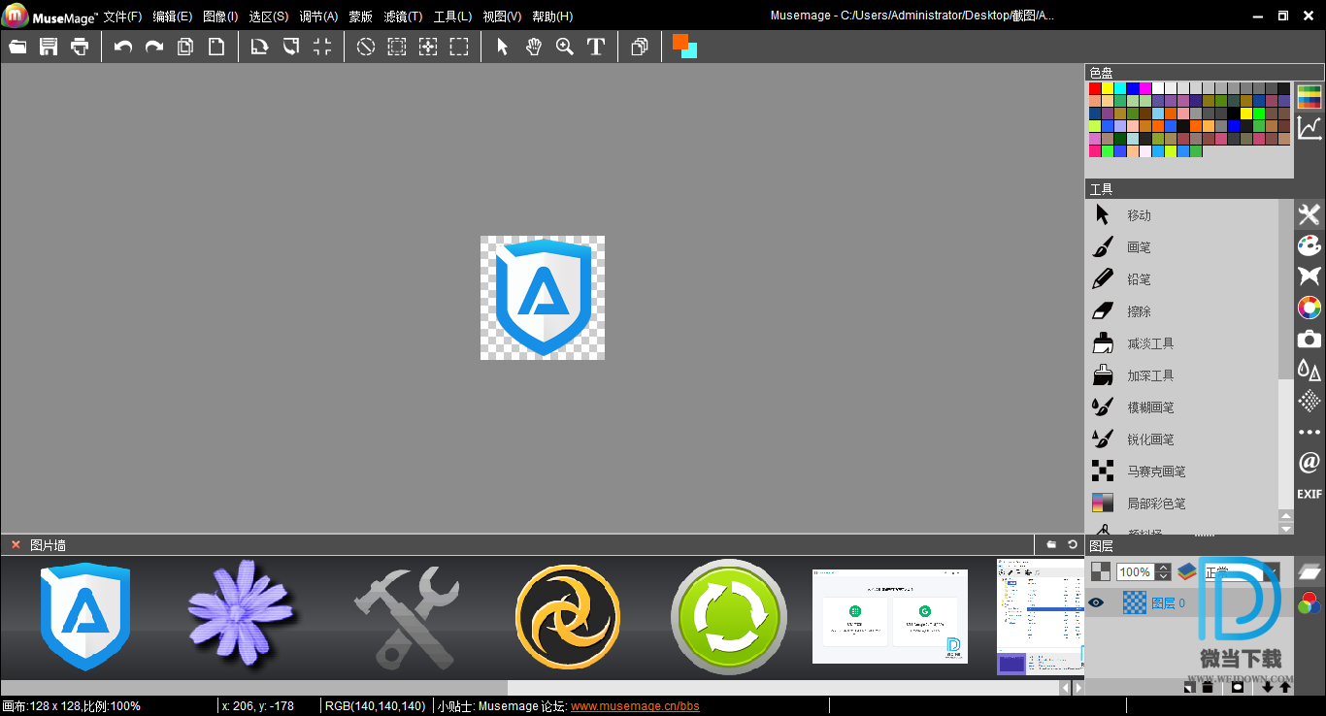1326x716 pixels.
Task: Select green refresh-arrows thumbnail in picture wall
Action: click(728, 616)
